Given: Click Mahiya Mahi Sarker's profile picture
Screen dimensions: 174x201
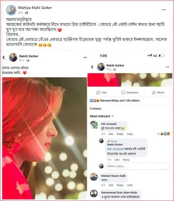Looking at the screenshot, I should point(11,10).
